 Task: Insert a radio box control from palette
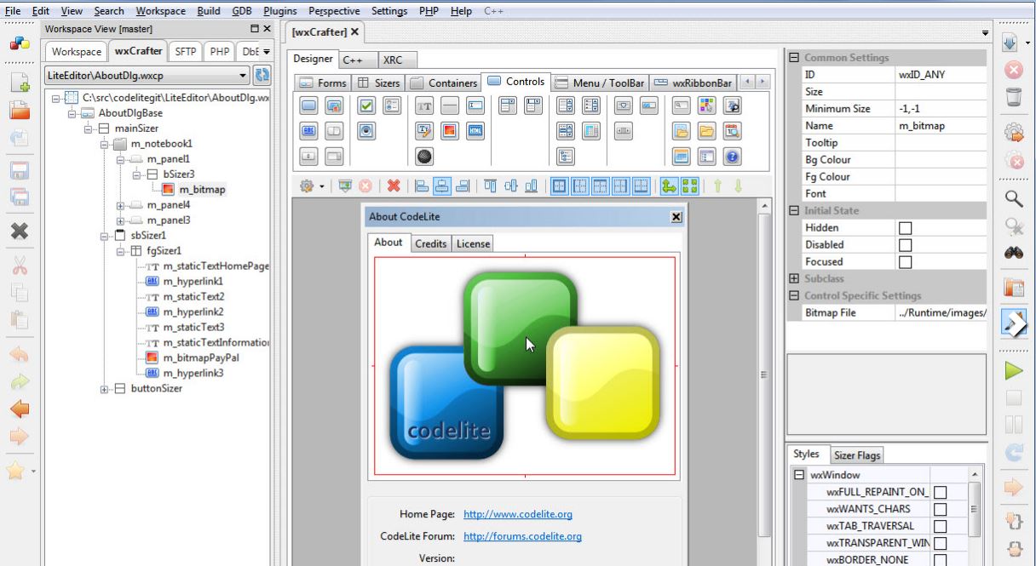(392, 106)
